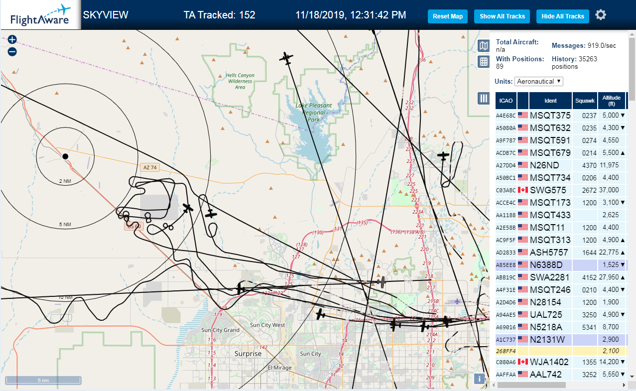Click the grid table view icon

click(x=483, y=62)
